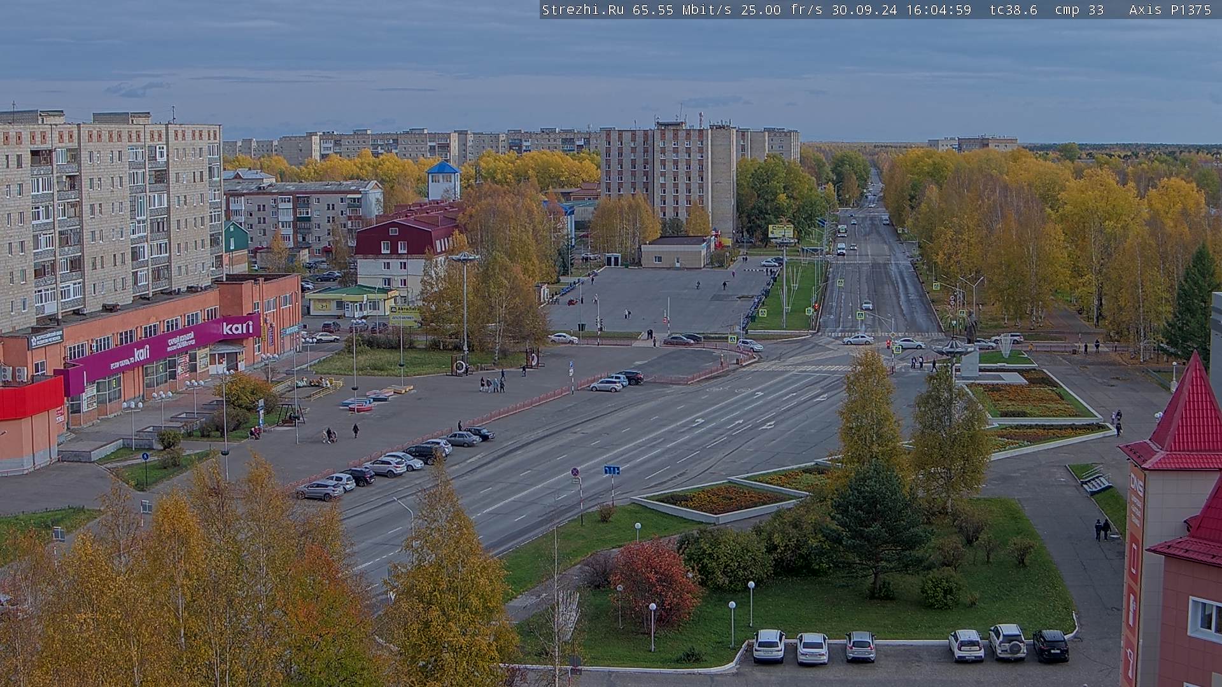Click the large white kari logo on the purple sign
Image resolution: width=1222 pixels, height=687 pixels.
(x=237, y=328)
